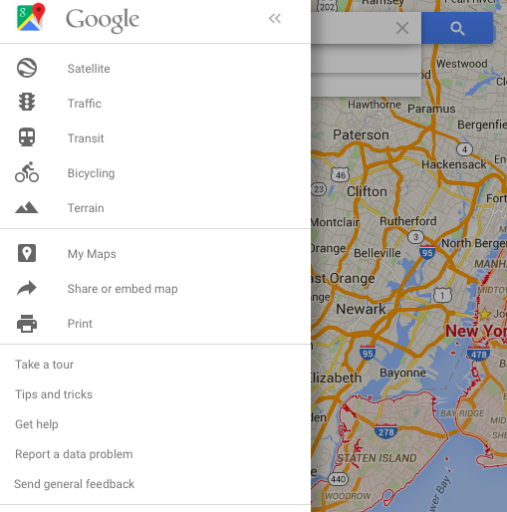Click the Transit train icon
This screenshot has height=512, width=507.
(x=27, y=136)
